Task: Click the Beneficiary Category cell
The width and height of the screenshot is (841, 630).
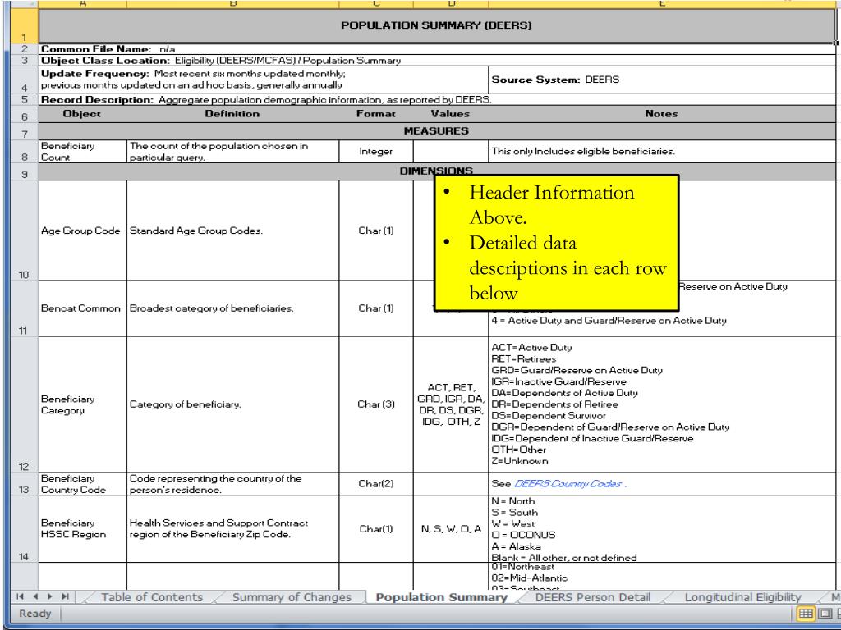Action: click(x=82, y=404)
